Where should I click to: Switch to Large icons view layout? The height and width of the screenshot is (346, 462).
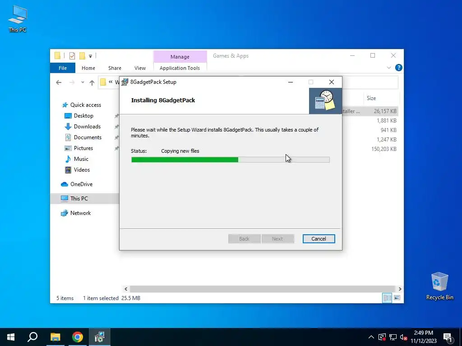click(397, 298)
